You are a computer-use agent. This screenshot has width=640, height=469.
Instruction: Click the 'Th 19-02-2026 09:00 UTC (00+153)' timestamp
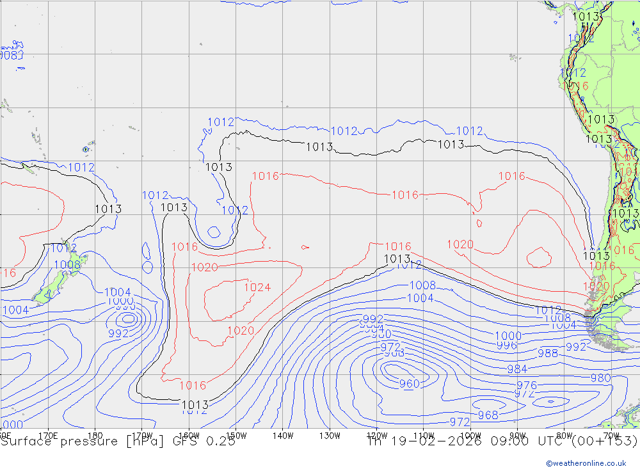pos(502,441)
